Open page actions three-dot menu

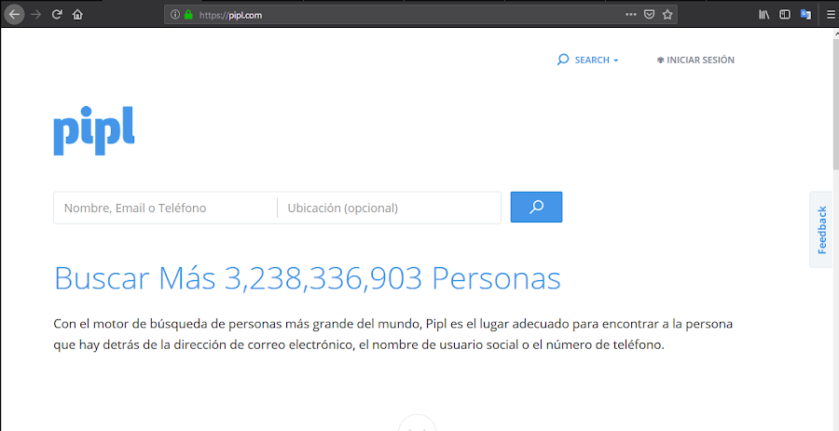631,14
